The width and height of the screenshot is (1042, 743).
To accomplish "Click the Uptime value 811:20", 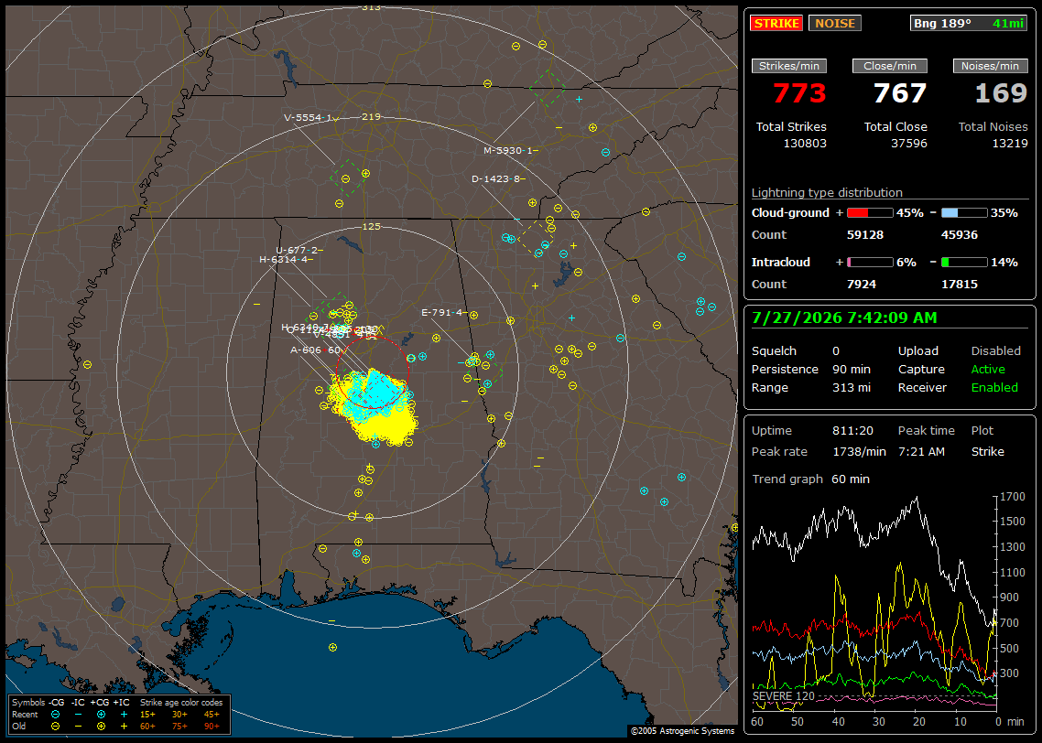I will pyautogui.click(x=852, y=431).
